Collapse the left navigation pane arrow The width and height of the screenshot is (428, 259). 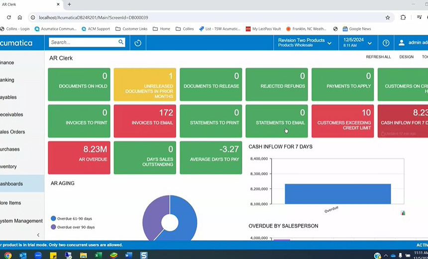(x=38, y=235)
